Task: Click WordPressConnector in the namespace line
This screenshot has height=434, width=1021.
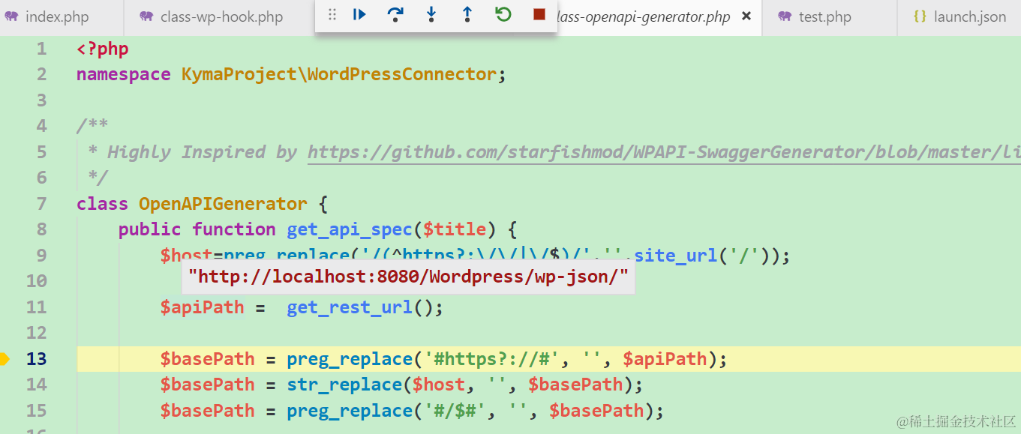Action: [402, 74]
